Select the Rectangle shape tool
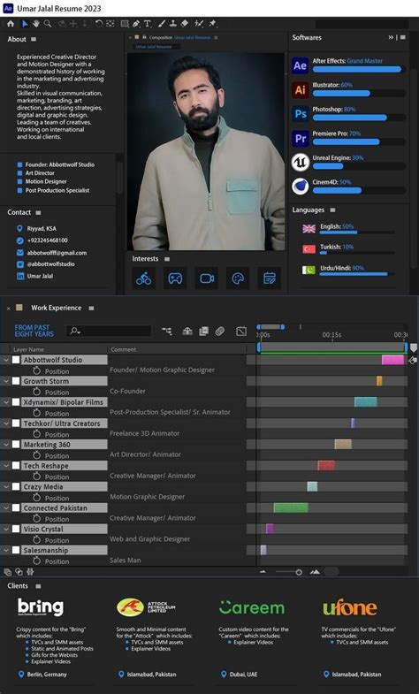The width and height of the screenshot is (419, 694). click(x=125, y=24)
